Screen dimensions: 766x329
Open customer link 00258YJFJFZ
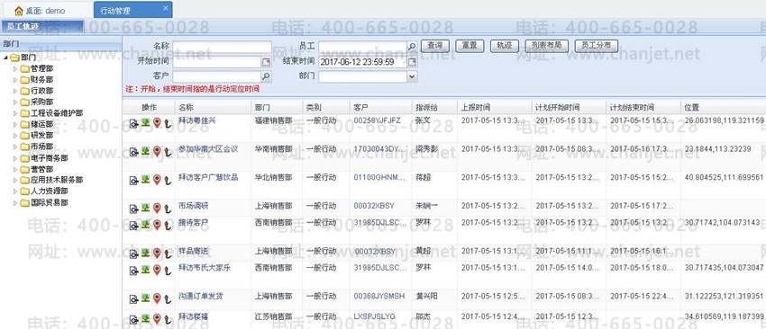[377, 120]
